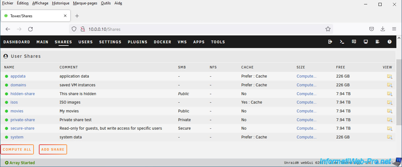Switch to the DOCKER tab

click(162, 42)
